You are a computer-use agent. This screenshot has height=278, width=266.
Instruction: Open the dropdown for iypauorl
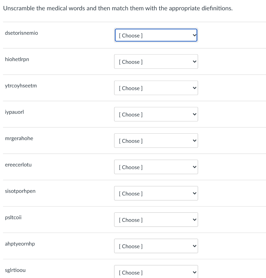156,114
